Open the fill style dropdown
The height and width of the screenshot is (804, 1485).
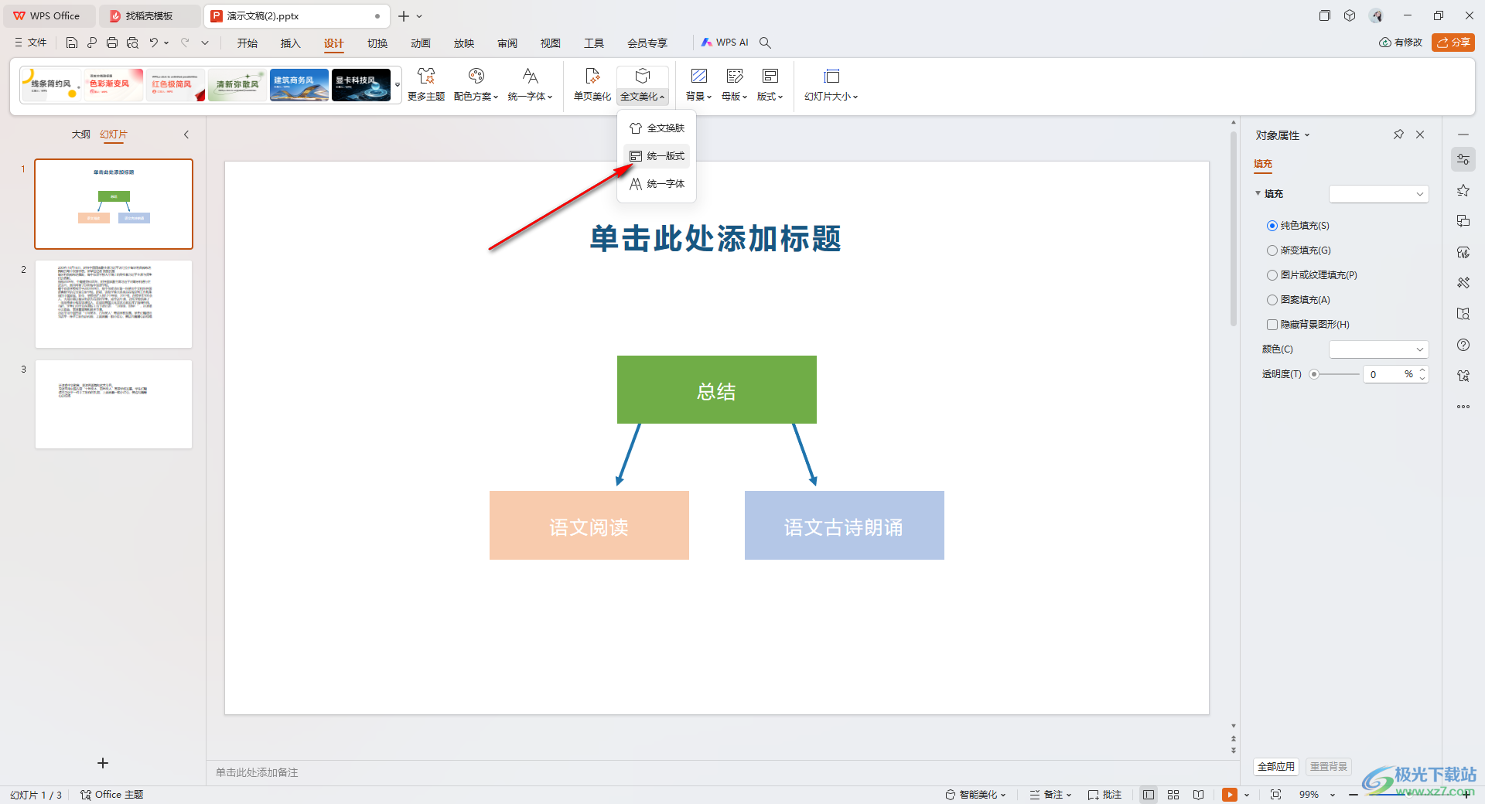pyautogui.click(x=1378, y=194)
